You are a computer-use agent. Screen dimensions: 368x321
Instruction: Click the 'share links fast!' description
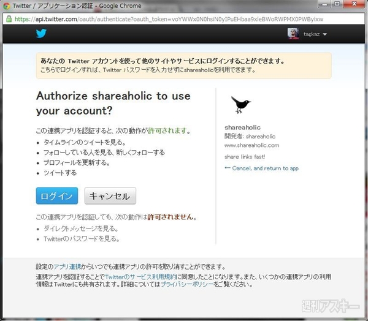[x=245, y=157]
